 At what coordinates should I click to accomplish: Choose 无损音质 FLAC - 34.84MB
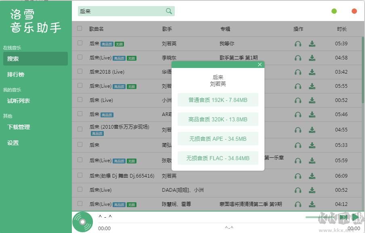tap(218, 158)
